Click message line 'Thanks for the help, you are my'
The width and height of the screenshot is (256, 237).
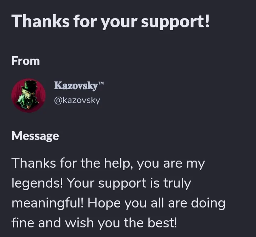click(108, 163)
